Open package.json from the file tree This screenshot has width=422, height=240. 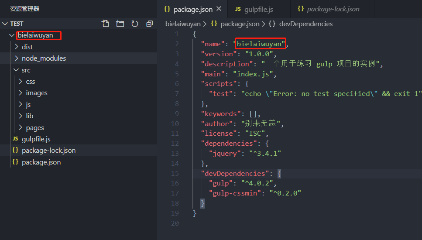[x=41, y=162]
